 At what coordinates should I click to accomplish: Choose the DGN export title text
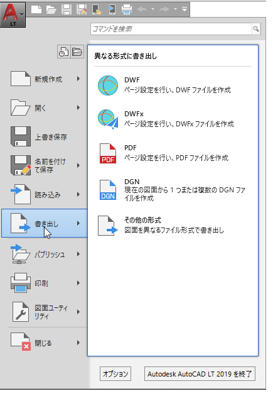point(132,182)
